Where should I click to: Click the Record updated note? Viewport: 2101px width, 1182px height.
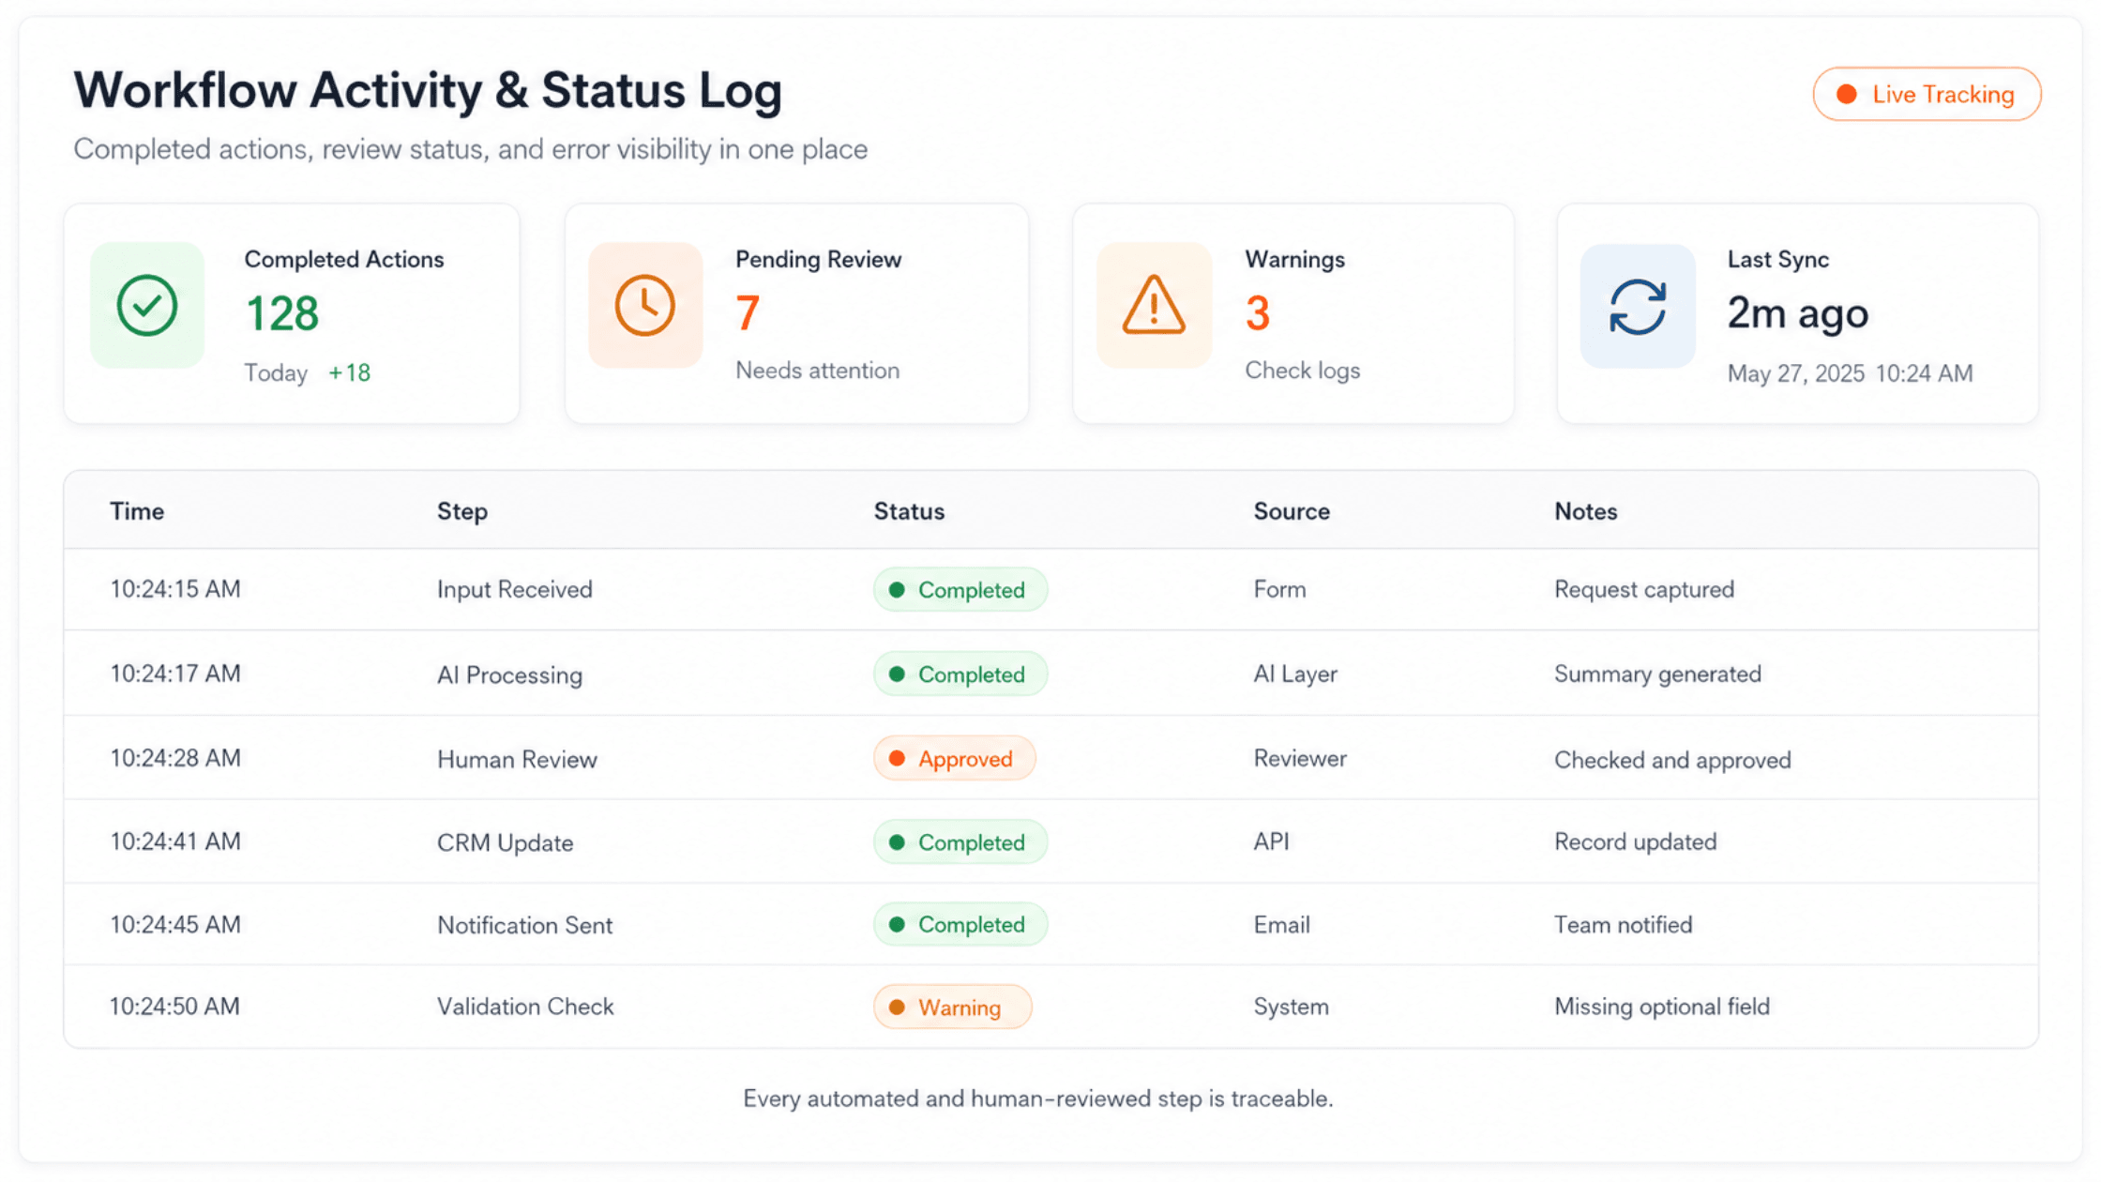tap(1635, 841)
